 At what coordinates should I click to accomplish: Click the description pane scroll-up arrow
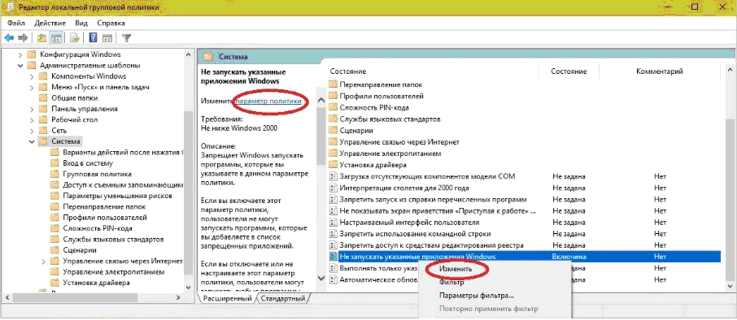(x=321, y=100)
